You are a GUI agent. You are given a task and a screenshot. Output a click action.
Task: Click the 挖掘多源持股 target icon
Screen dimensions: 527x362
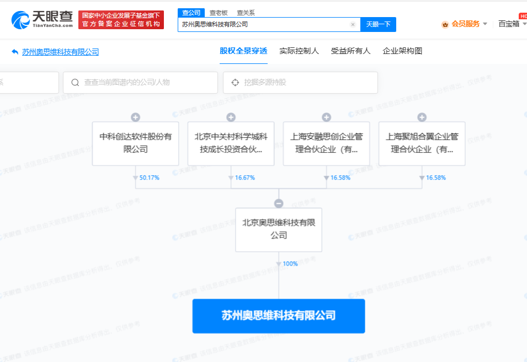click(235, 83)
